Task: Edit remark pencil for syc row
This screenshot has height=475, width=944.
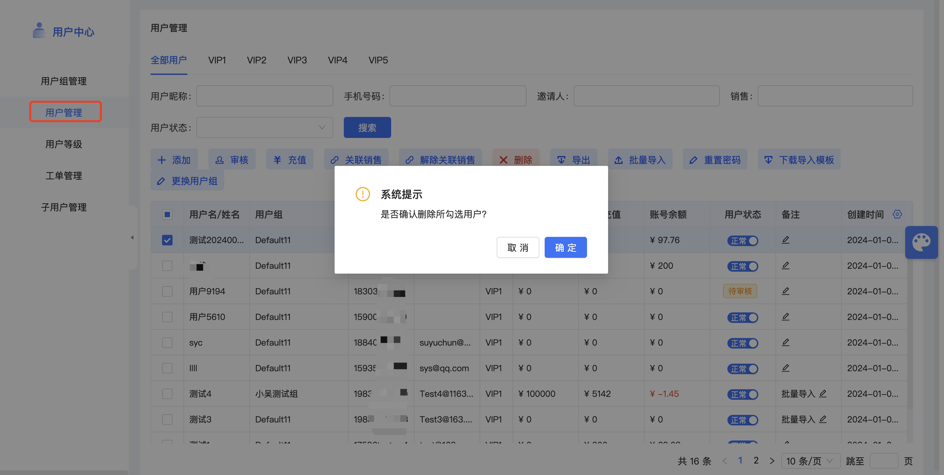Action: coord(785,342)
